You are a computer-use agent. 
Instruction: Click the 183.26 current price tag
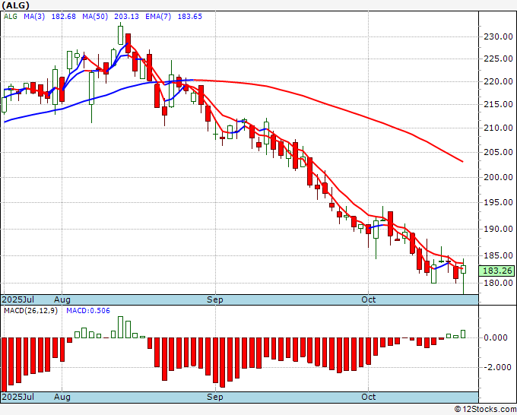(496, 271)
